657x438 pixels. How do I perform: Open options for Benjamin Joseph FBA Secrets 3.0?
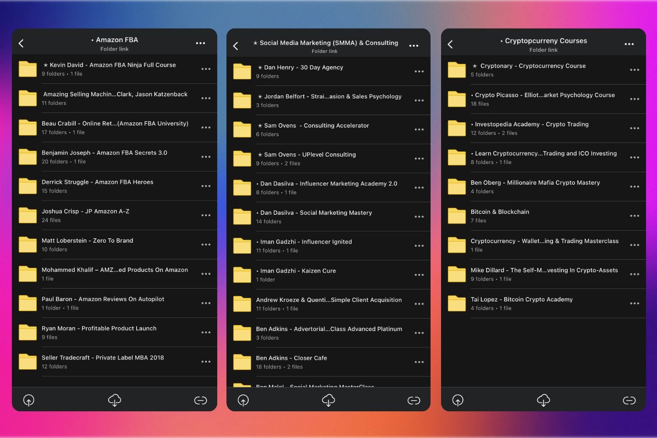pos(206,157)
